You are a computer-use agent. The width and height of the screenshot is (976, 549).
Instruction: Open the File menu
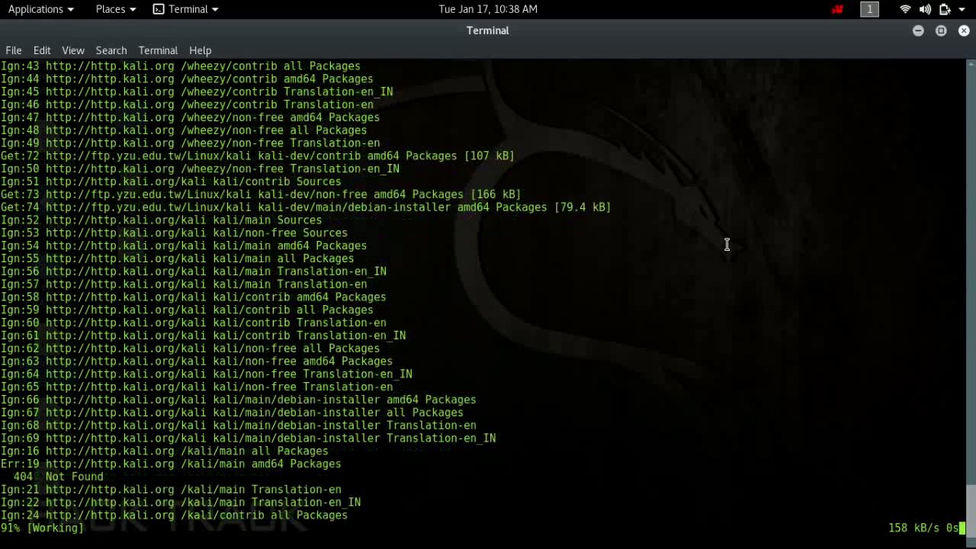click(14, 50)
